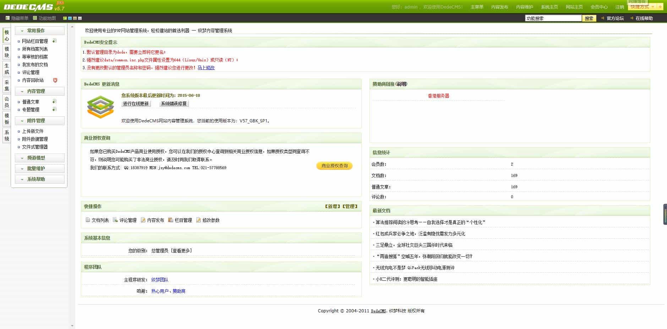Screen dimensions: 667x329
Task: Click 注销 to log out
Action: click(x=619, y=7)
